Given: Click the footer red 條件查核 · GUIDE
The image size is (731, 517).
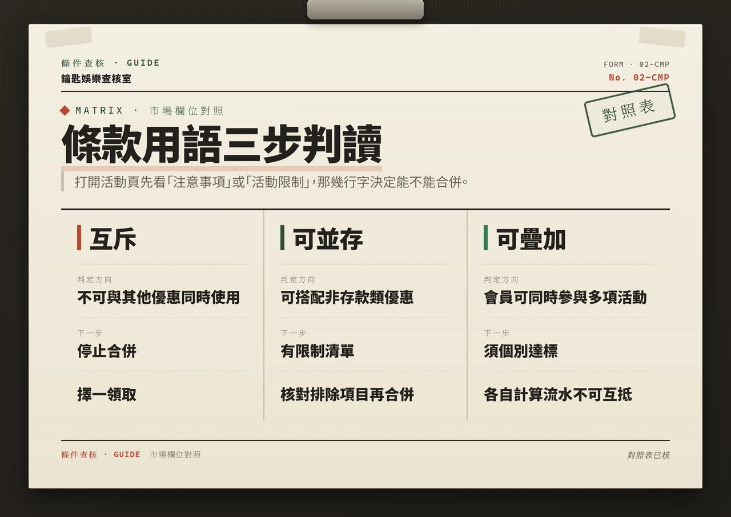Looking at the screenshot, I should 101,454.
